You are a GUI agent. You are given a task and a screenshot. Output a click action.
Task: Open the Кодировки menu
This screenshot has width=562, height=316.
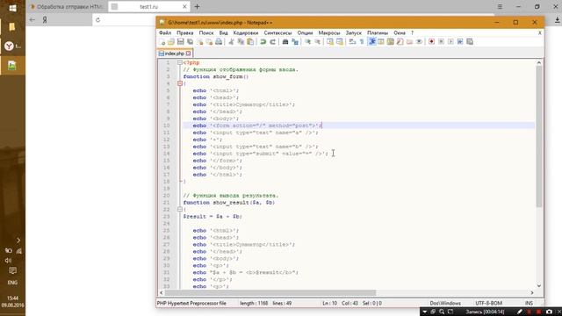(x=246, y=32)
